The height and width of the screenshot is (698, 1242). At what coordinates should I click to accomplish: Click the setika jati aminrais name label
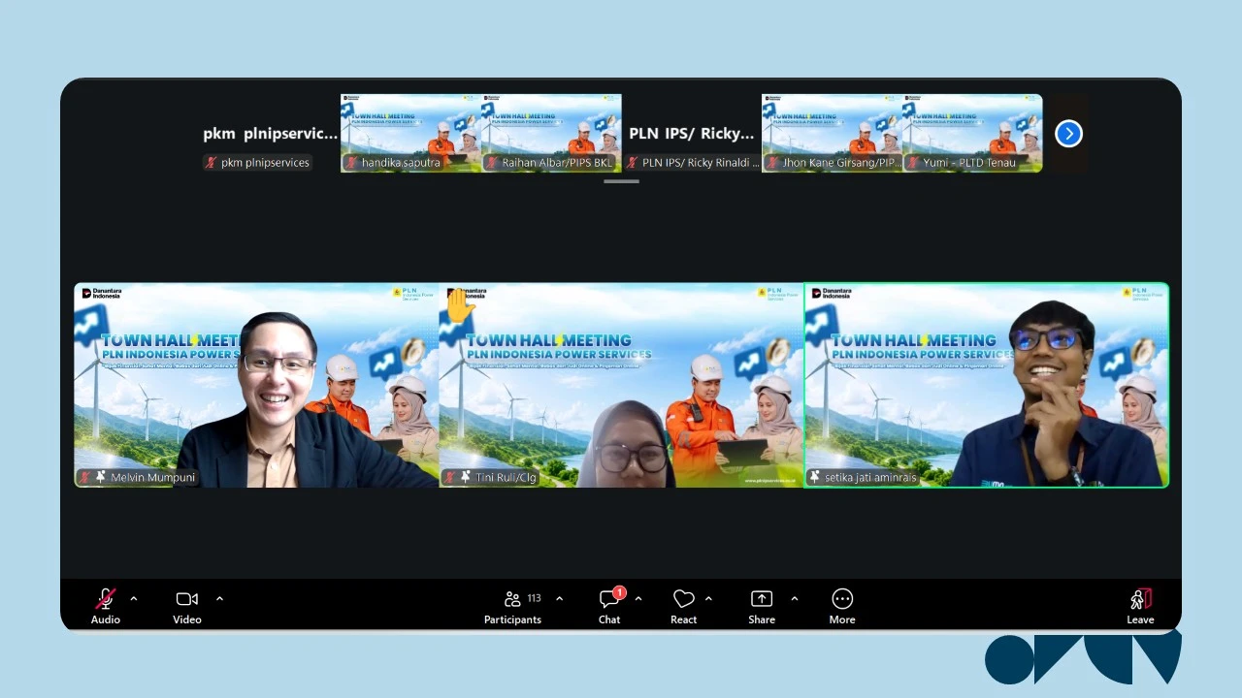pyautogui.click(x=870, y=477)
